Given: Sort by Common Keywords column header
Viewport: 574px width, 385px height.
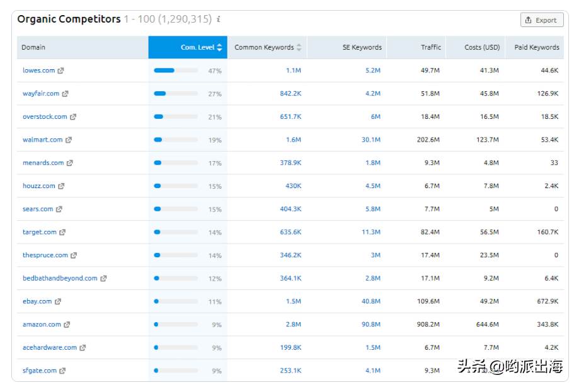Looking at the screenshot, I should point(267,47).
